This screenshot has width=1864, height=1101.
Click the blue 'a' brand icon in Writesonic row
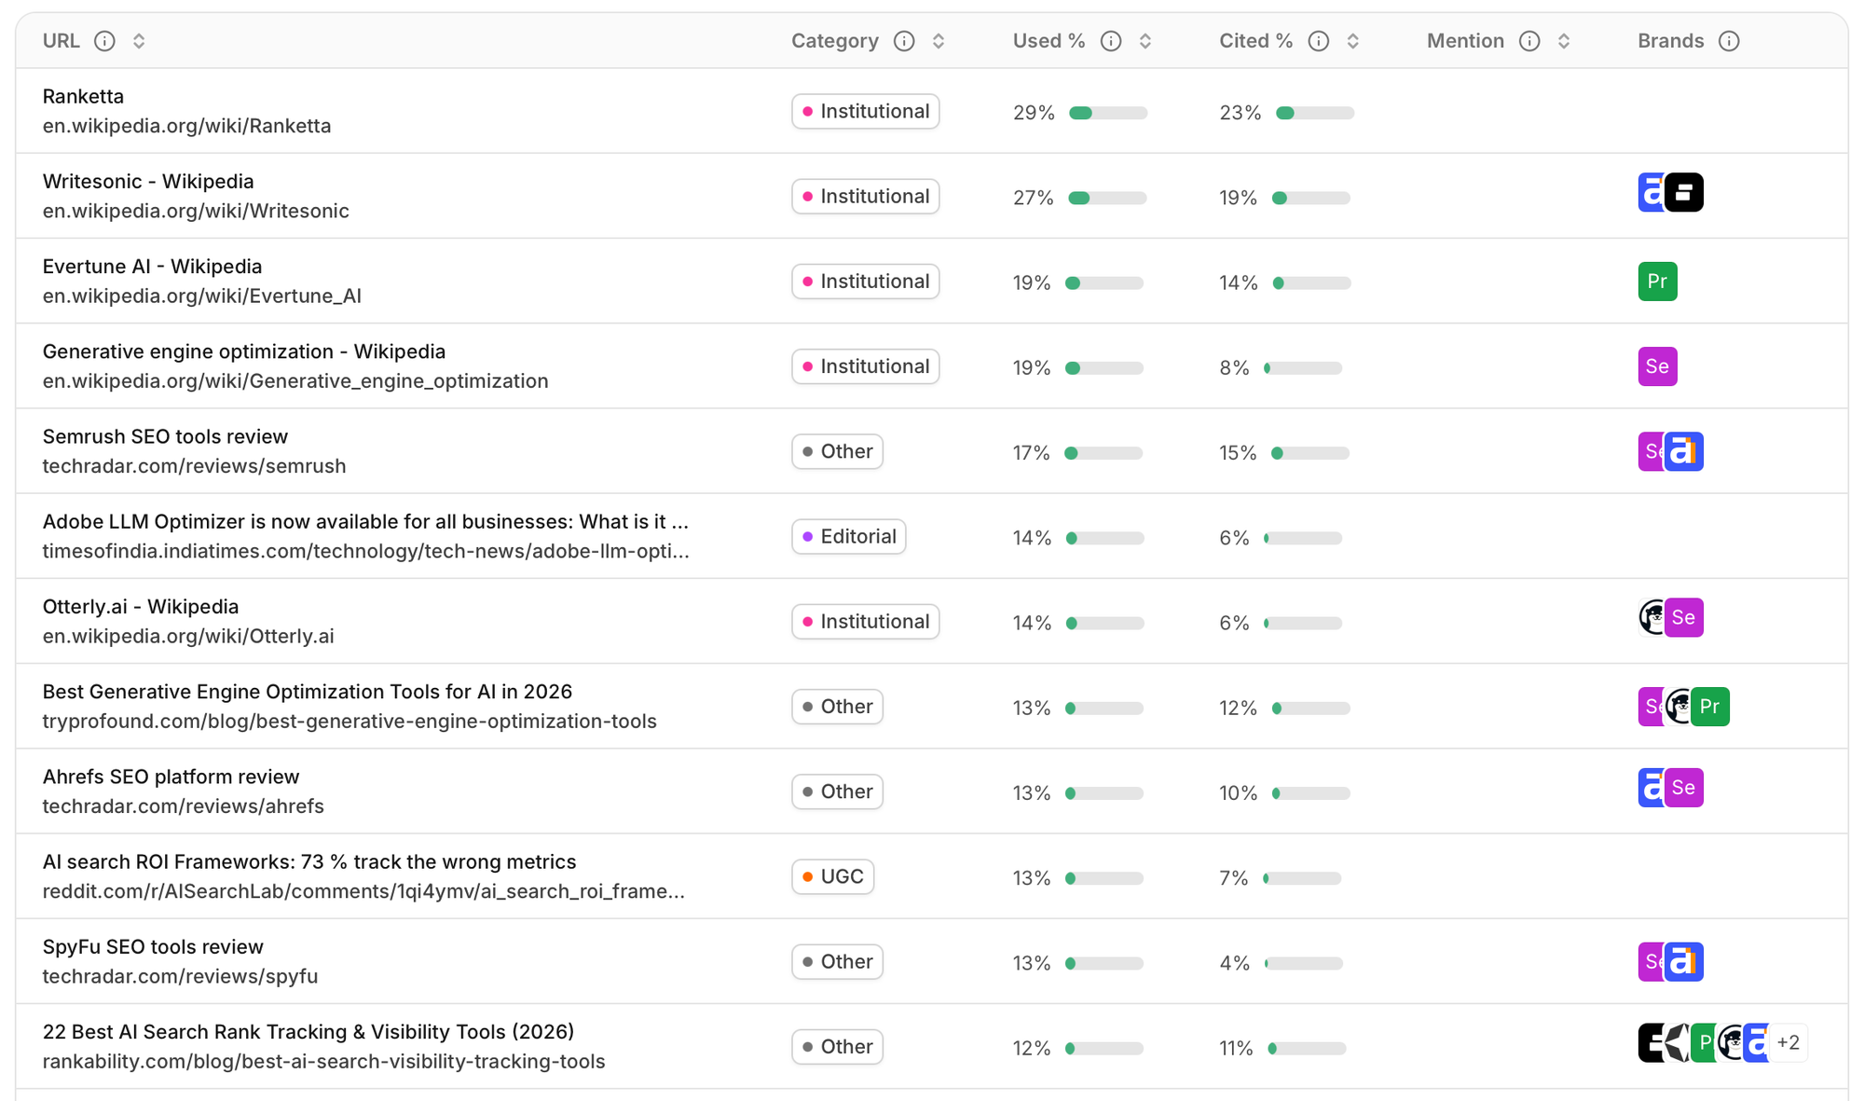pos(1651,193)
